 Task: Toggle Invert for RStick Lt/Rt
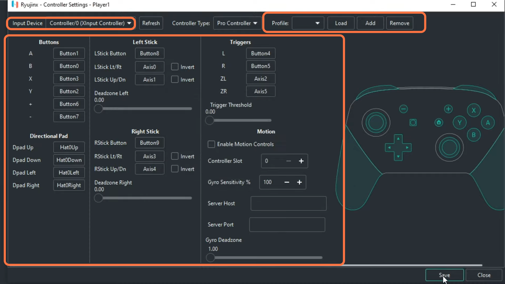175,156
